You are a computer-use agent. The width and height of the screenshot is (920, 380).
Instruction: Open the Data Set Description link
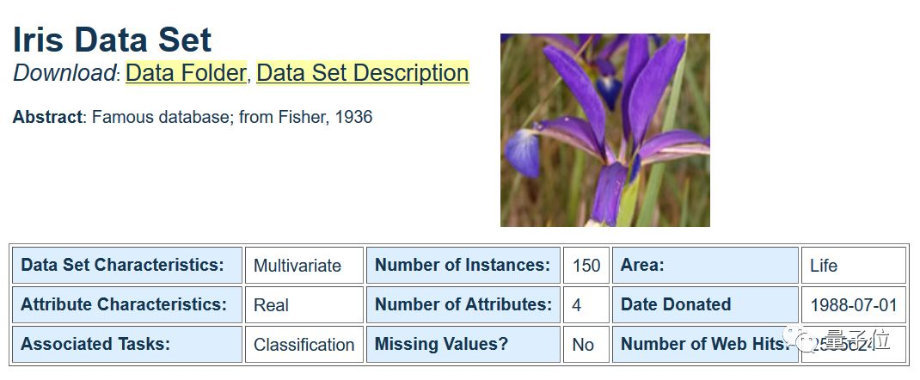(363, 73)
